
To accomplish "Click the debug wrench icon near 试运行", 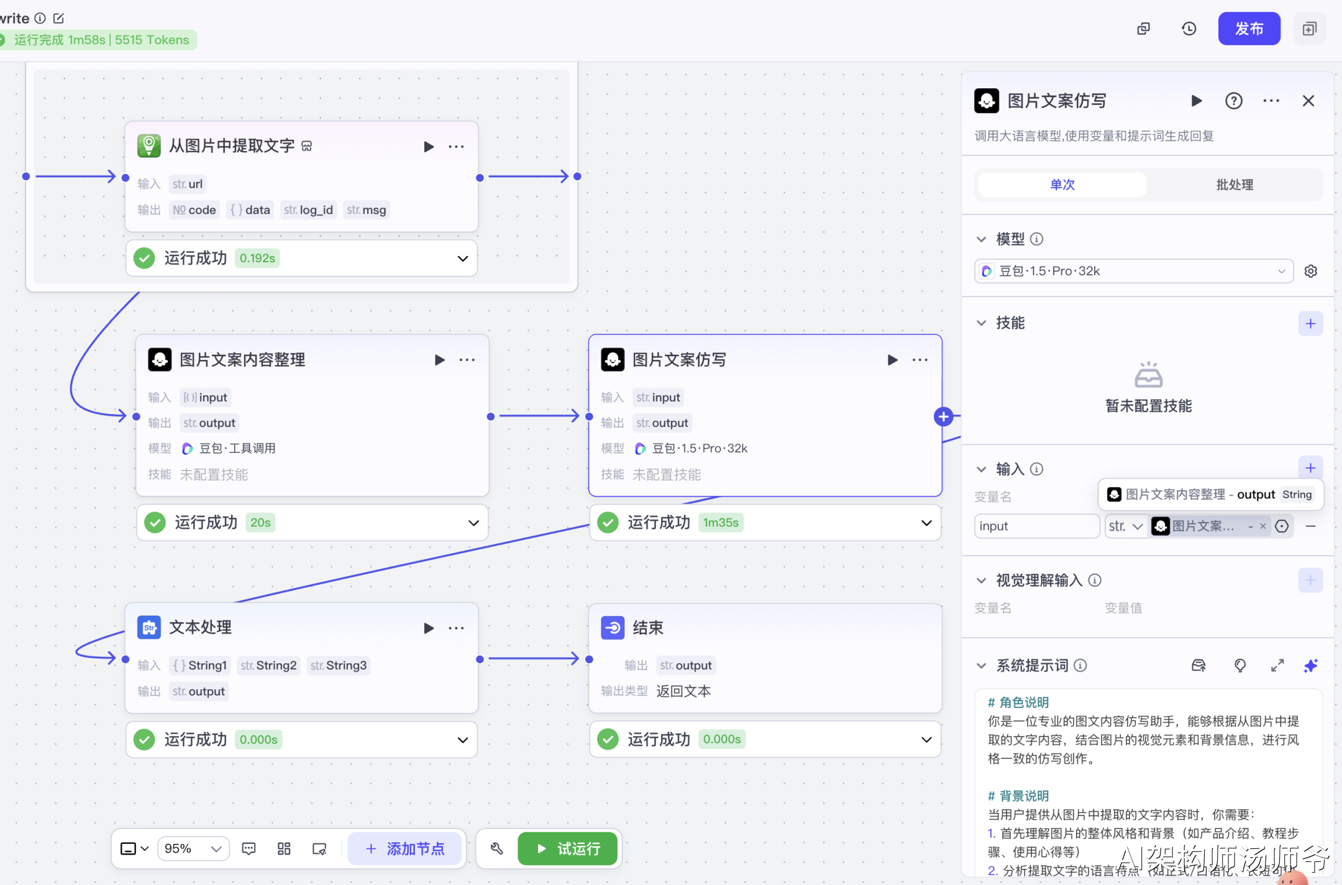I will pyautogui.click(x=496, y=848).
